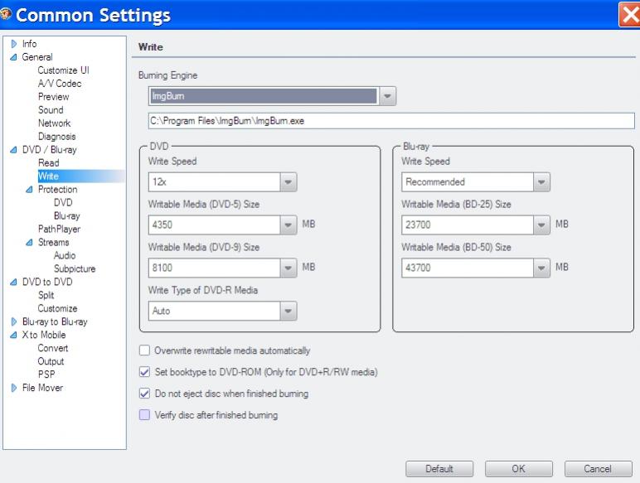Open PathPlayer settings

click(x=59, y=229)
